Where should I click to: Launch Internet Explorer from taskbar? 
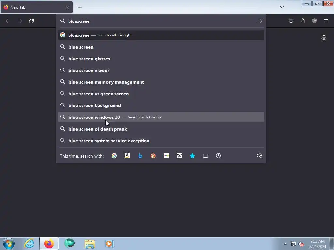pyautogui.click(x=29, y=243)
